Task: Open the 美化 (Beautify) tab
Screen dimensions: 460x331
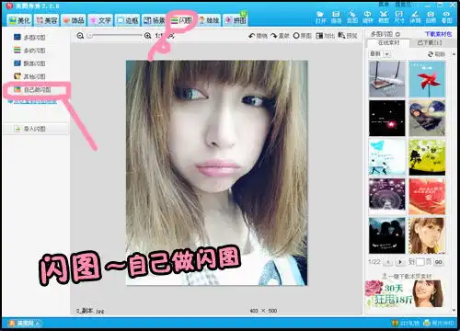Action: [19, 20]
